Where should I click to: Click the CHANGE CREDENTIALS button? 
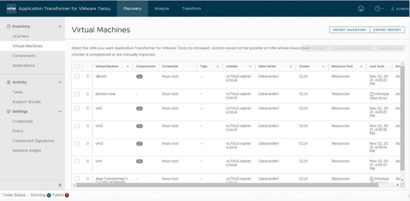tap(352, 48)
